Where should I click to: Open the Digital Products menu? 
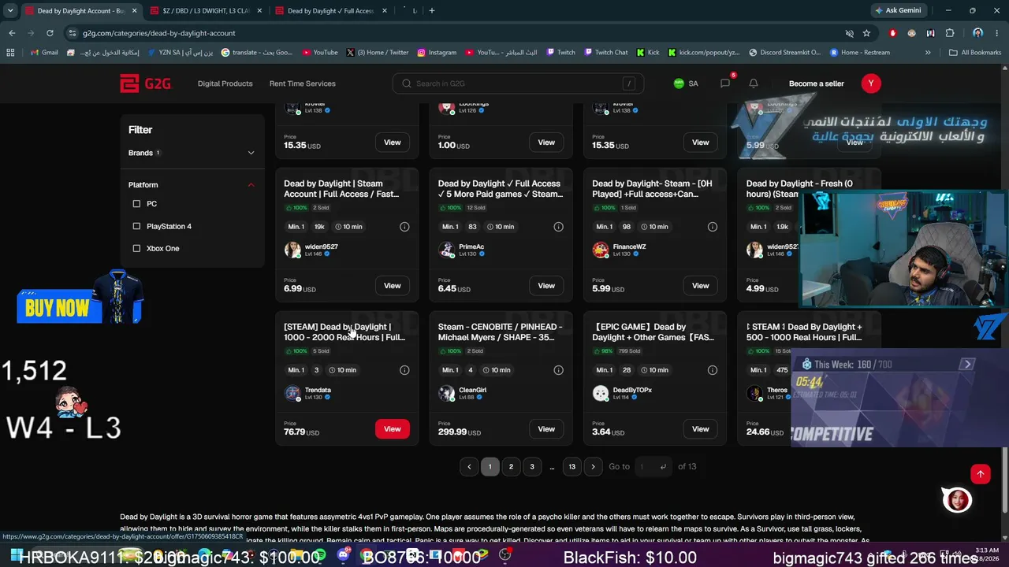225,83
